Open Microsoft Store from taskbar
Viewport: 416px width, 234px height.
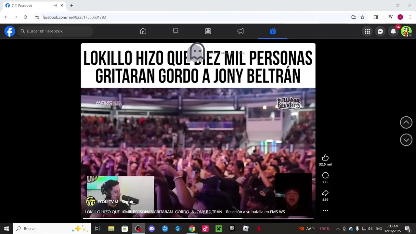pyautogui.click(x=124, y=229)
